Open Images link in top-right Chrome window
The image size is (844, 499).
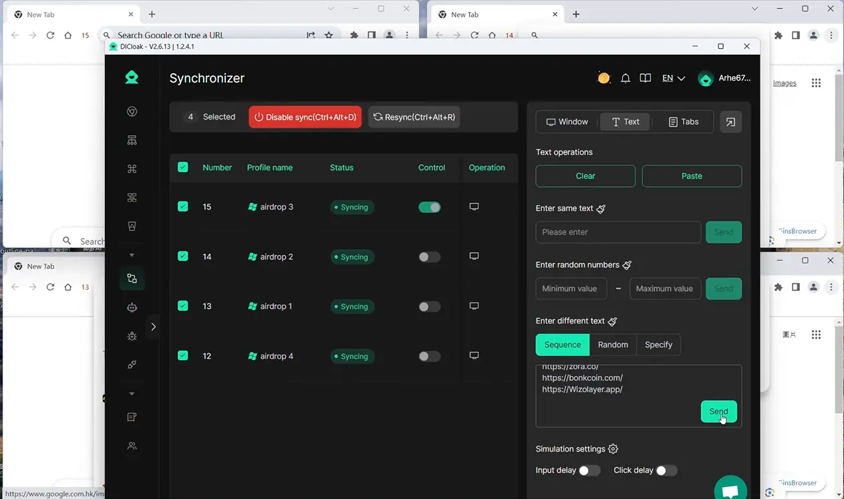tap(785, 83)
